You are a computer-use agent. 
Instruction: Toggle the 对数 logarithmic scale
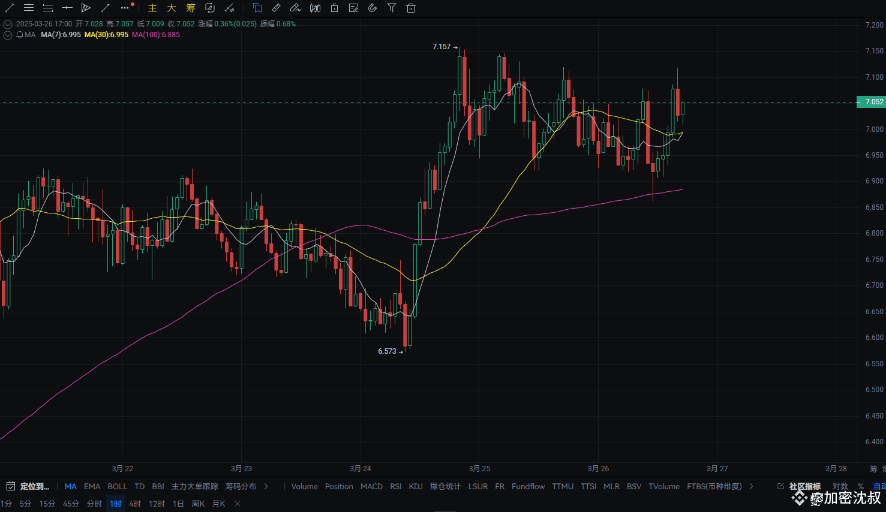(840, 486)
